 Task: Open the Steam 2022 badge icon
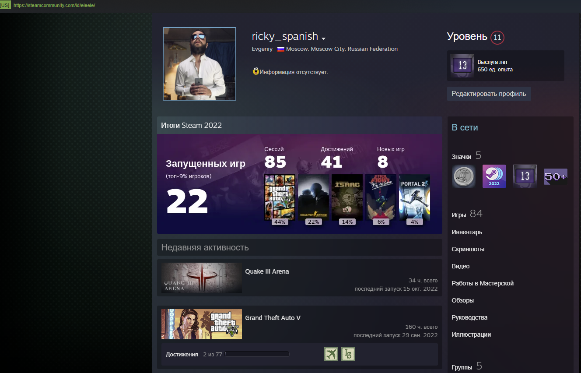click(x=494, y=176)
